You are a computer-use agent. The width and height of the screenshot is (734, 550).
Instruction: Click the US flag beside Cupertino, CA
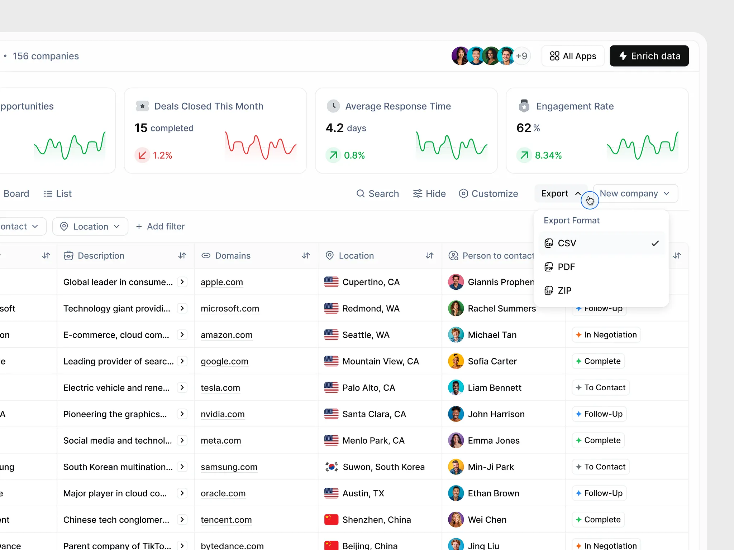[x=331, y=282]
